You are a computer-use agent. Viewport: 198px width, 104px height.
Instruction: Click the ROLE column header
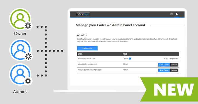tap(125, 54)
